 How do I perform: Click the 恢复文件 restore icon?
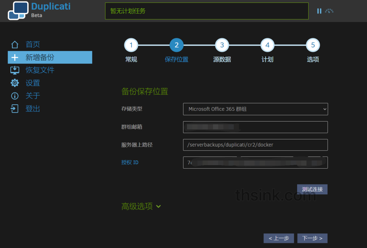[14, 70]
